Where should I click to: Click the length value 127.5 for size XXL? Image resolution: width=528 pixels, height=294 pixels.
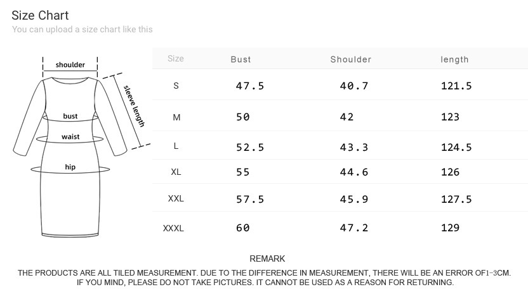(x=456, y=199)
